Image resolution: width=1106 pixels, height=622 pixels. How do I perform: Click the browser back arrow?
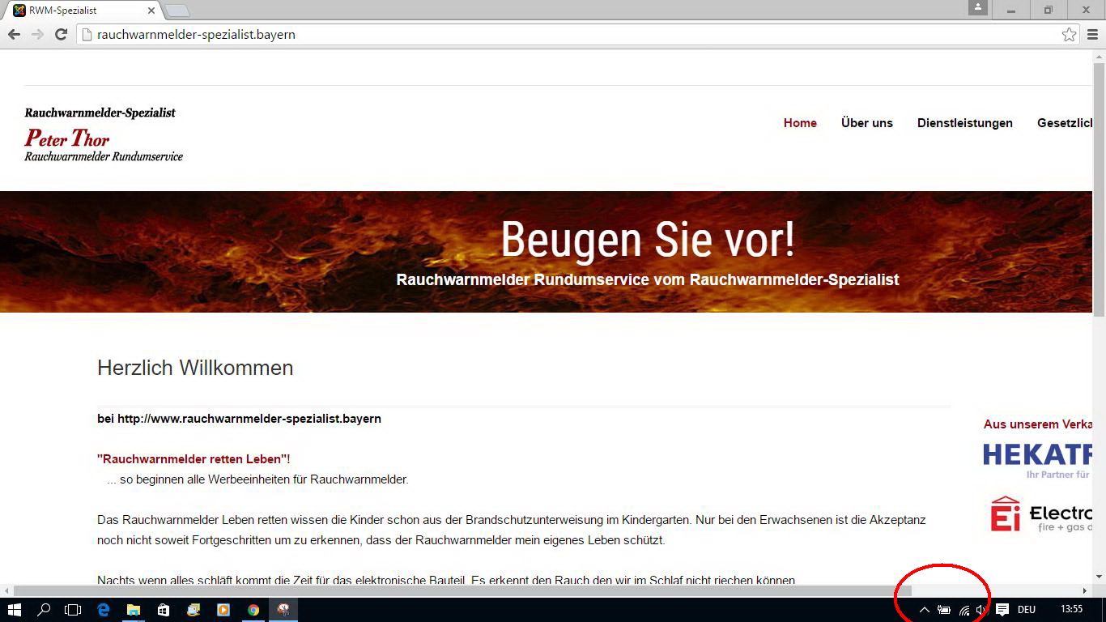tap(14, 34)
